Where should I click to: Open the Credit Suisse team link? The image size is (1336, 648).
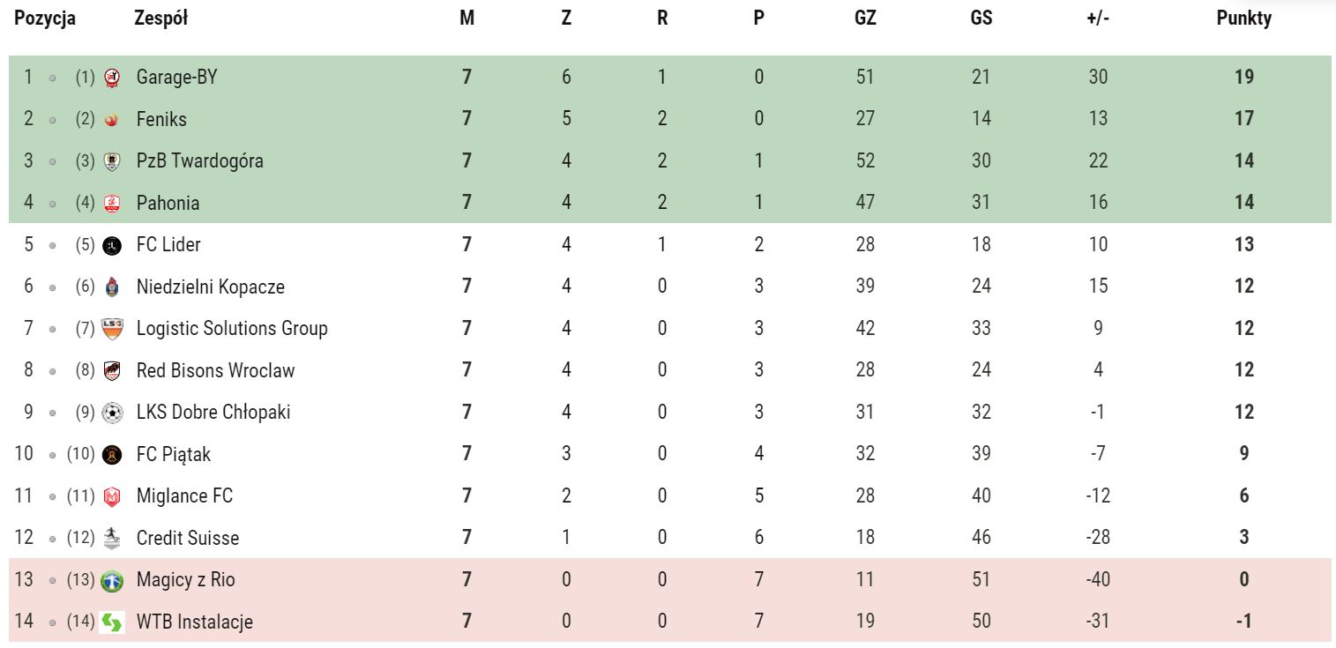point(188,538)
